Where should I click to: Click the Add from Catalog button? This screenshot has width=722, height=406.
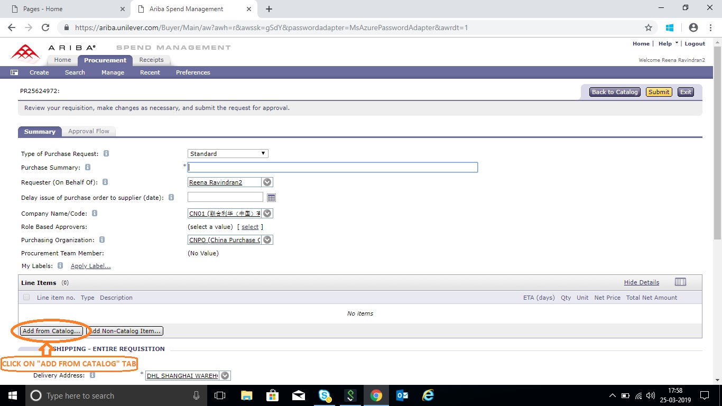(x=51, y=331)
